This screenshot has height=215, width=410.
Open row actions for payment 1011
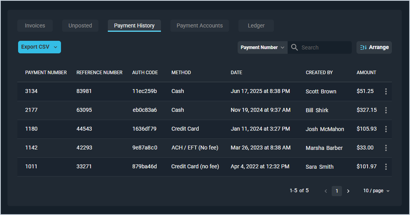(386, 167)
